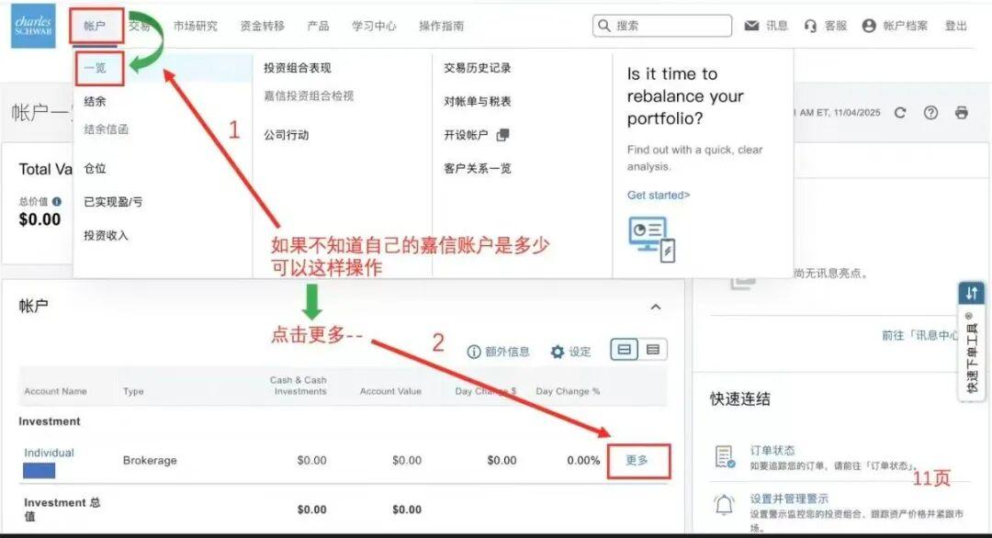Select 结余 menu entry
992x538 pixels.
pos(95,101)
